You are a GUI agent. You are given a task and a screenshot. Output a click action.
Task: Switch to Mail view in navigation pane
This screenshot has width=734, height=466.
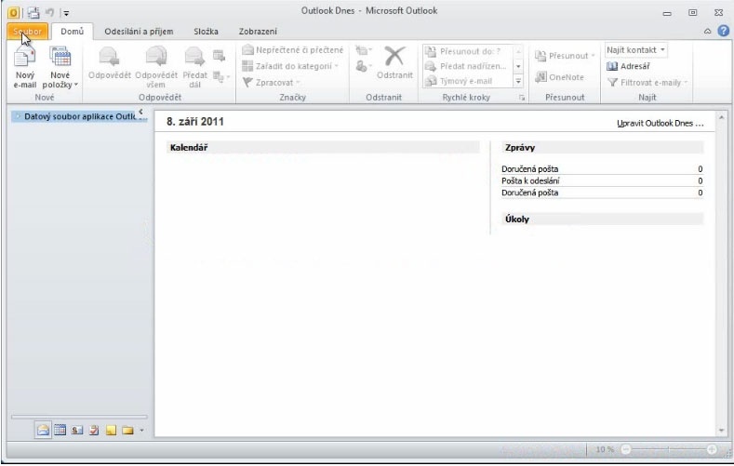(43, 430)
